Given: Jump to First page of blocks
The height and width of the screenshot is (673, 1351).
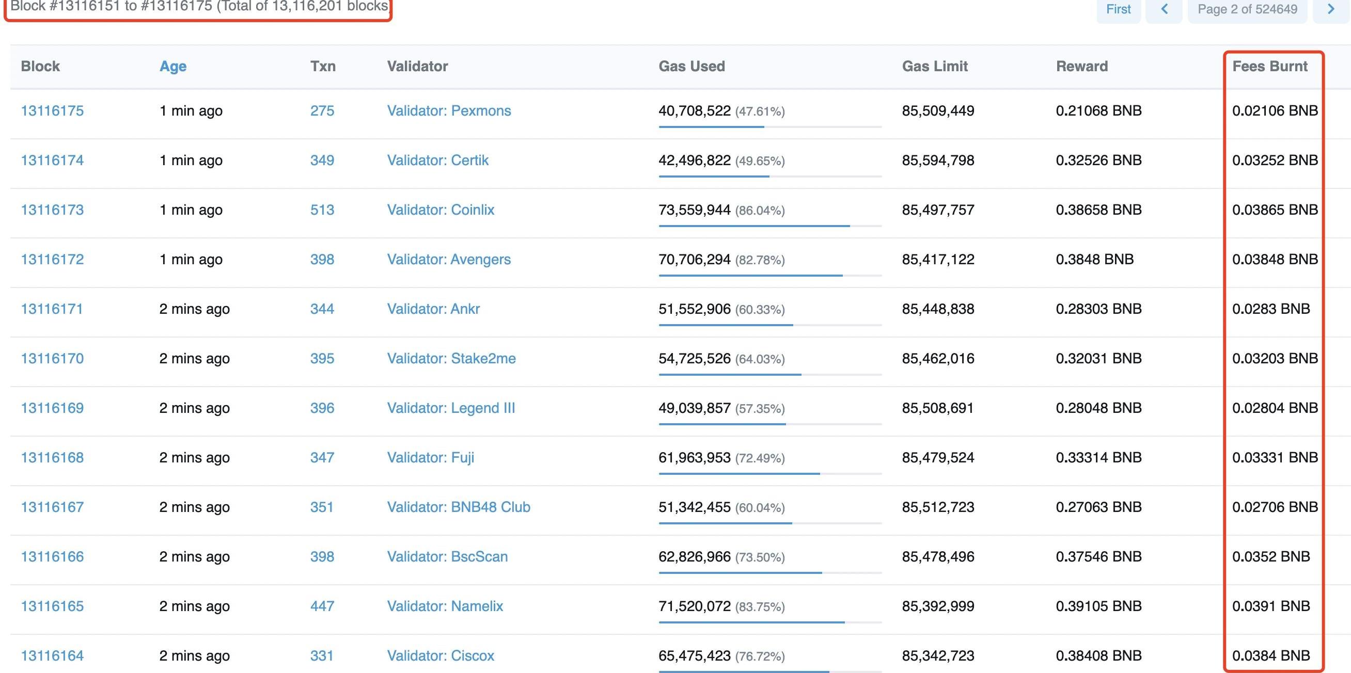Looking at the screenshot, I should click(x=1118, y=9).
